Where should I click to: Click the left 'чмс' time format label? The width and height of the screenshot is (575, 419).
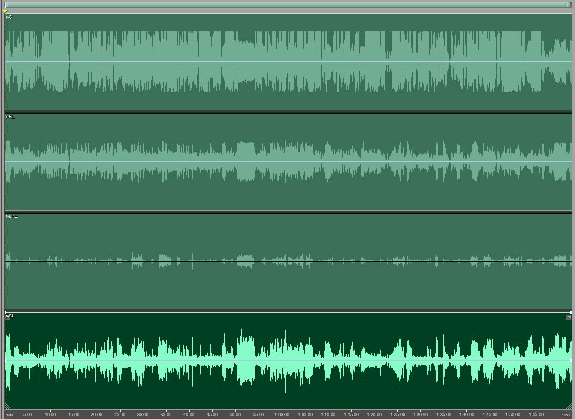[10, 415]
